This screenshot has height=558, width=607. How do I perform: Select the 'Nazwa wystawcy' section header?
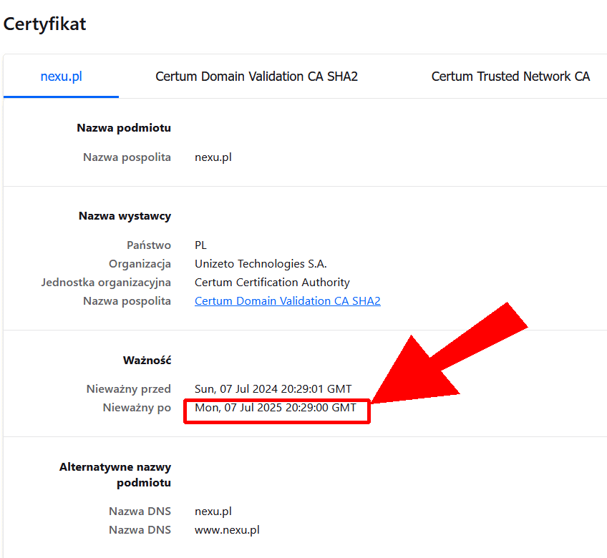125,216
